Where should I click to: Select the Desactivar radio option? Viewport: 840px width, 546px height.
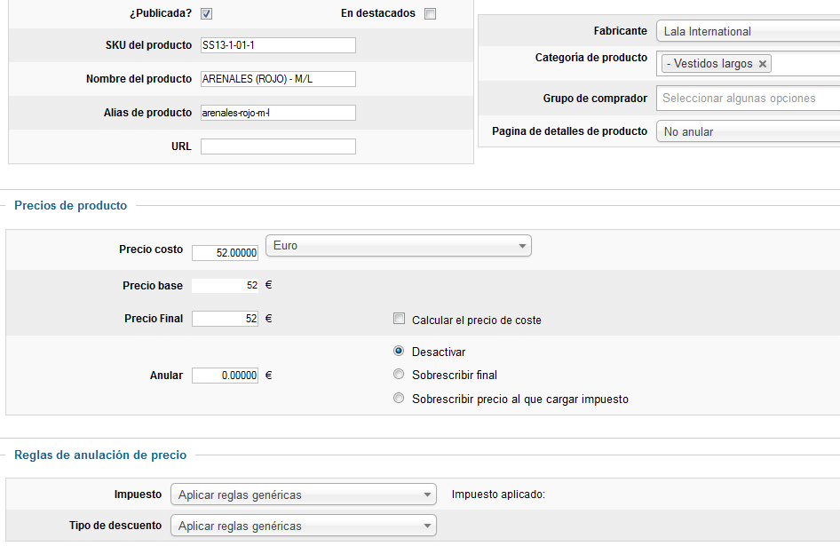tap(399, 351)
